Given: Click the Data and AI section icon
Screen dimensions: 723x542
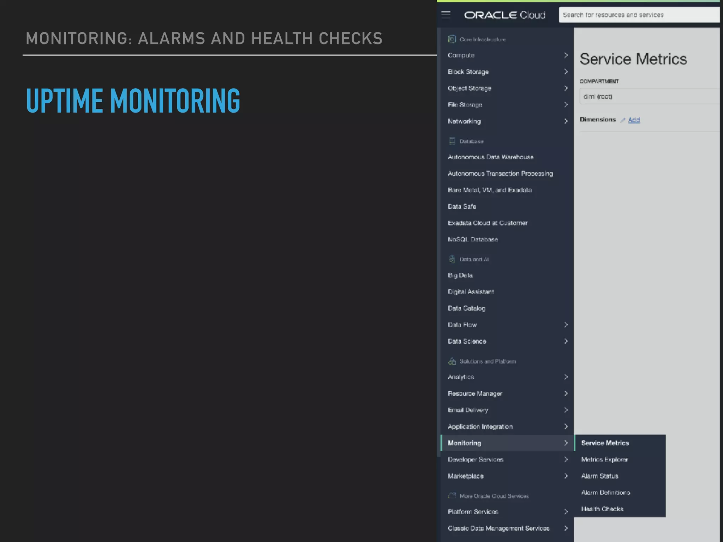Looking at the screenshot, I should pyautogui.click(x=452, y=259).
